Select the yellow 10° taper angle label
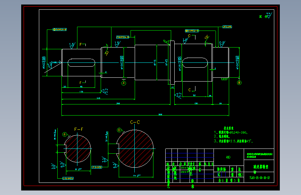The width and height of the screenshot is (301, 195). pos(207,37)
